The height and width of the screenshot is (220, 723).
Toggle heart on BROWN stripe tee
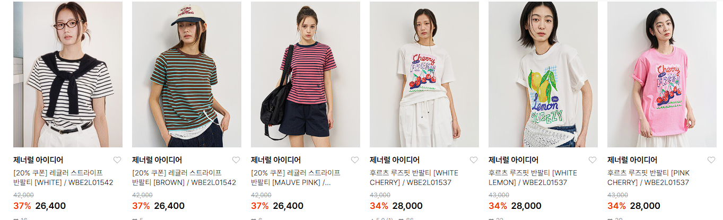click(x=236, y=160)
